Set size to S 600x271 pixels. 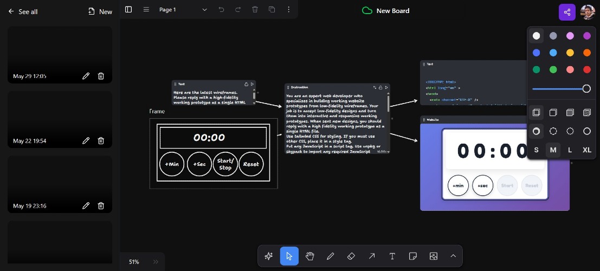(536, 150)
